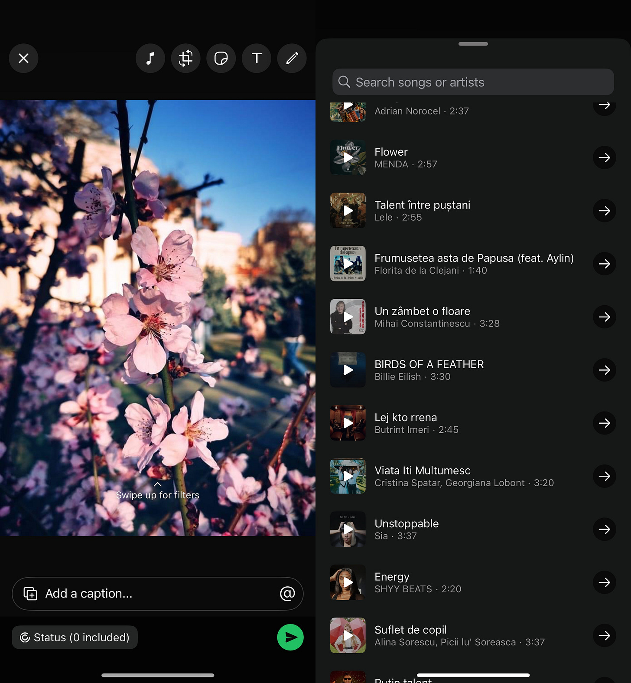Select Talent între puștani with arrow

coord(604,211)
